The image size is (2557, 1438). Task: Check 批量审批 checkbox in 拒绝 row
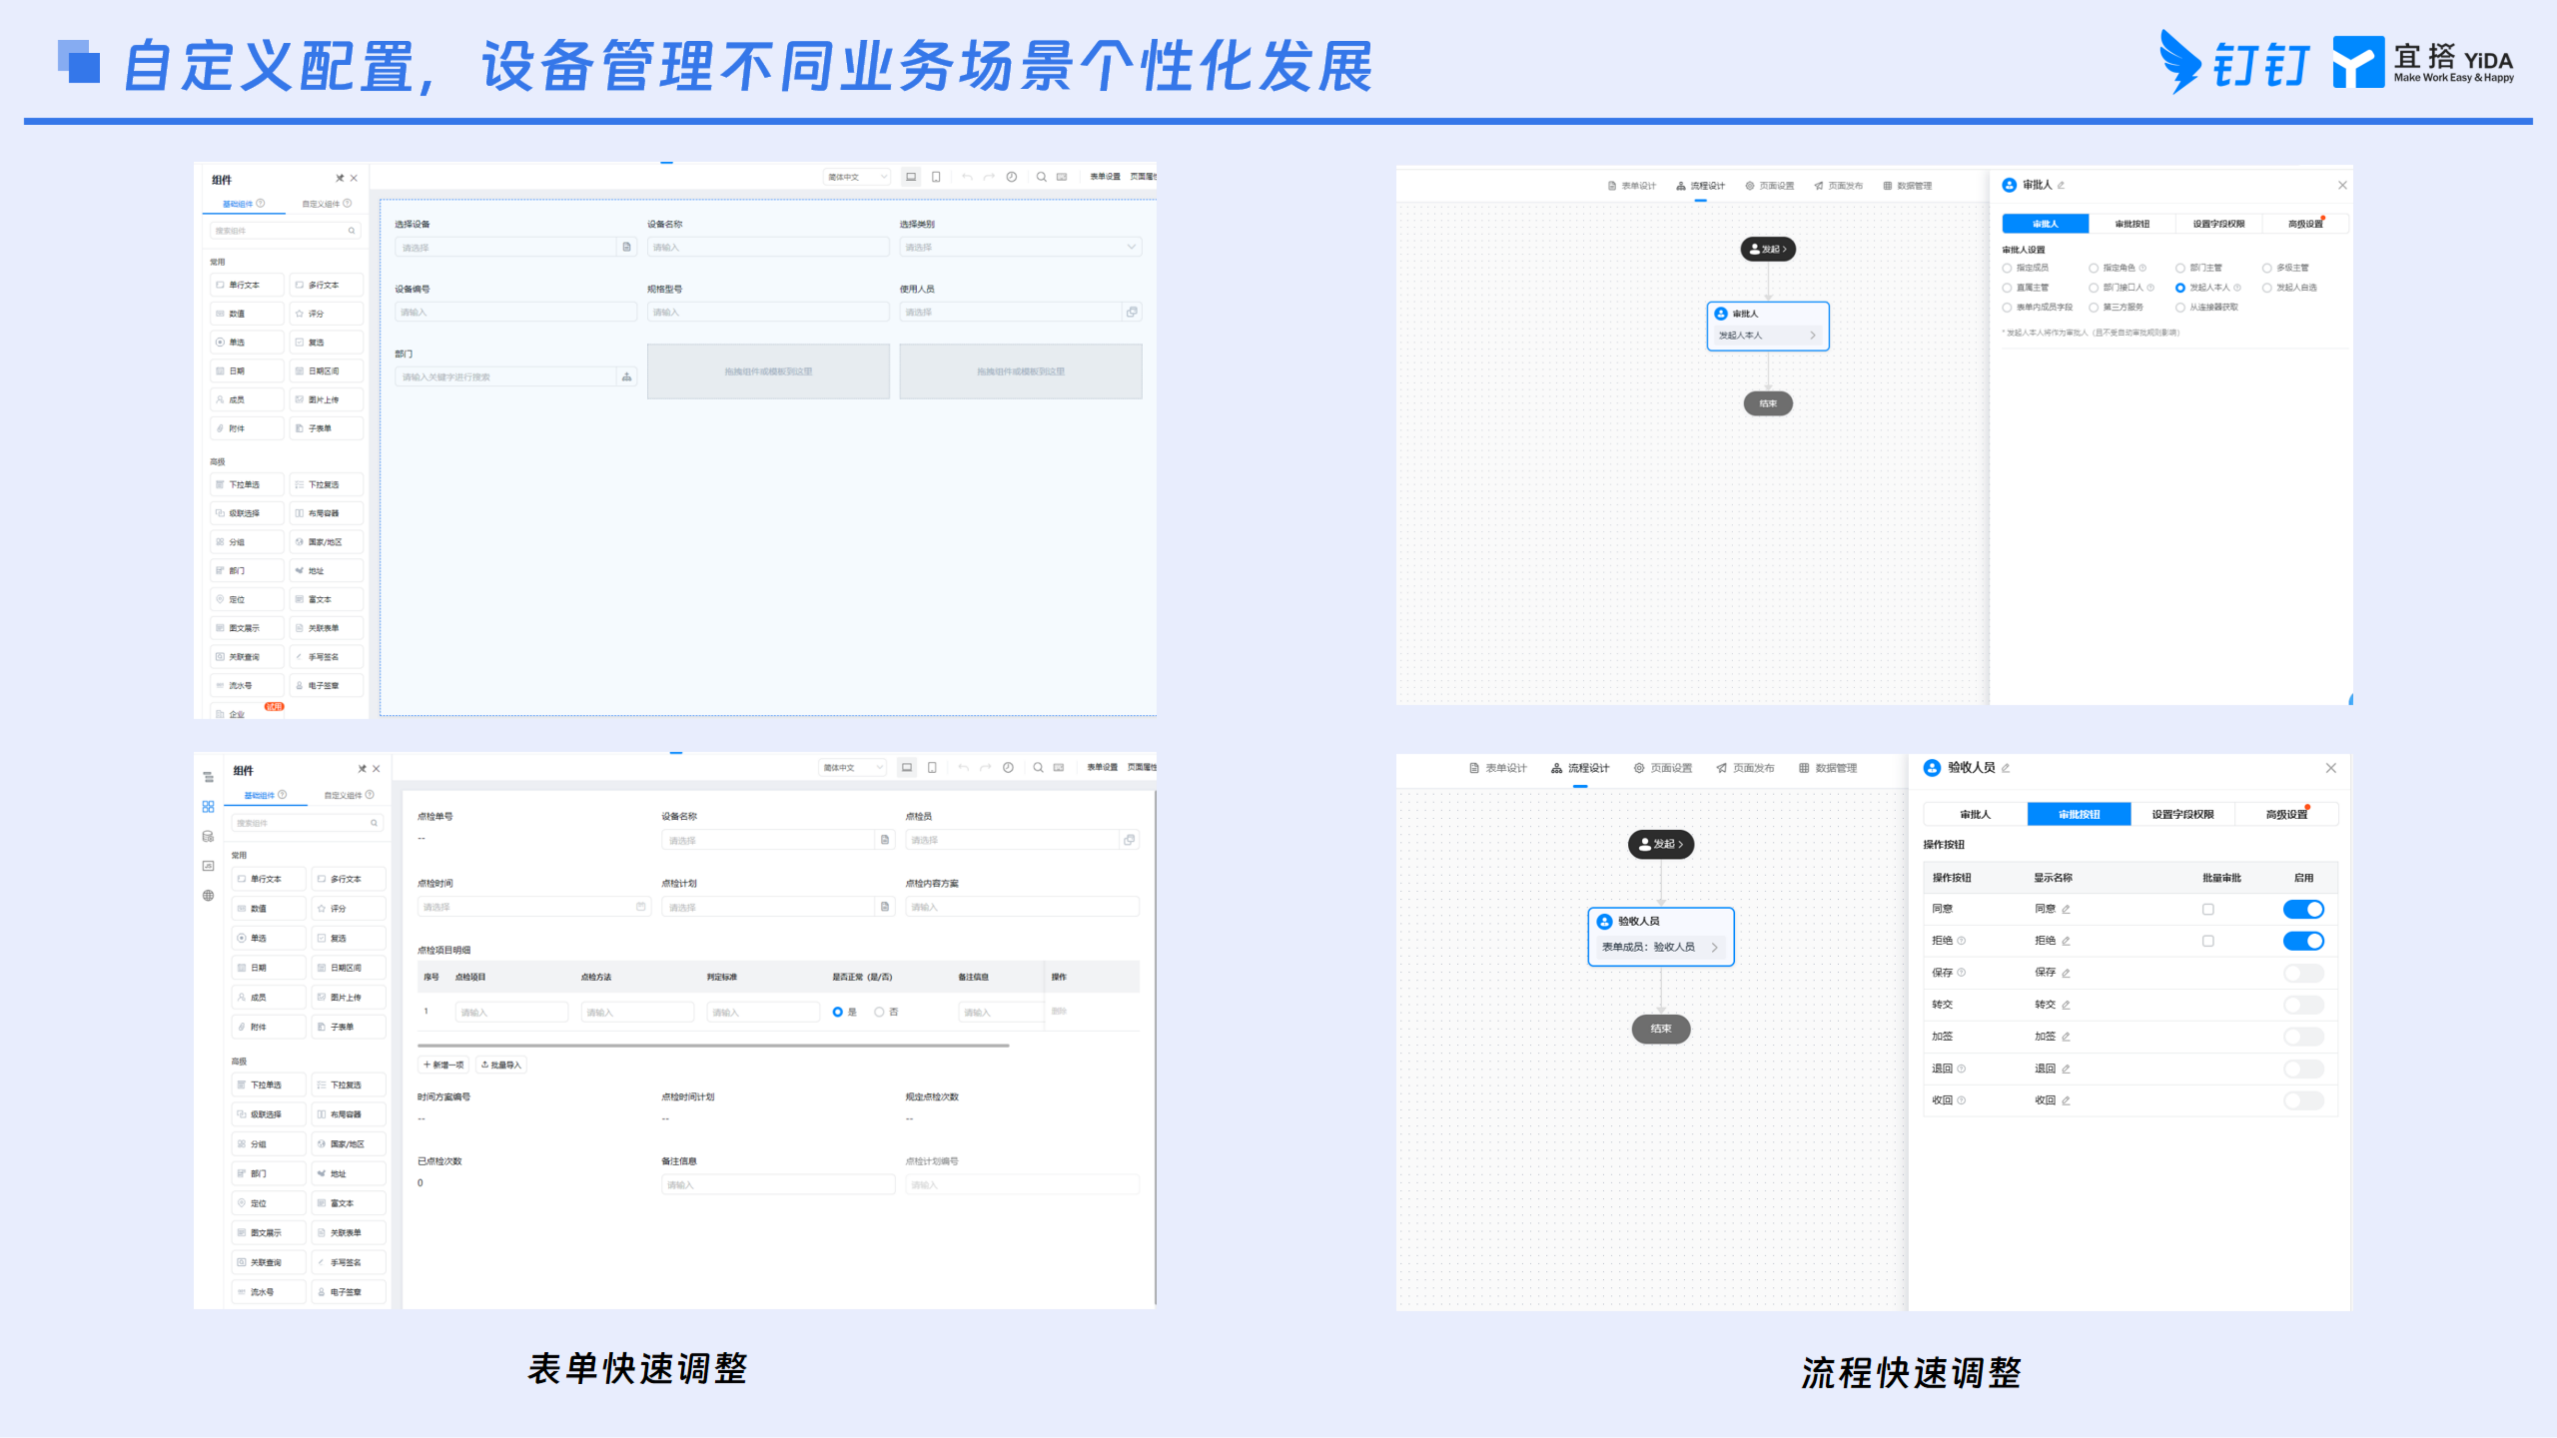tap(2208, 941)
